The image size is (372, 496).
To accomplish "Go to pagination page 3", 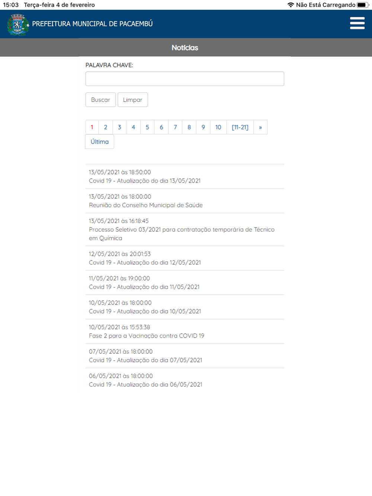I will (x=119, y=127).
